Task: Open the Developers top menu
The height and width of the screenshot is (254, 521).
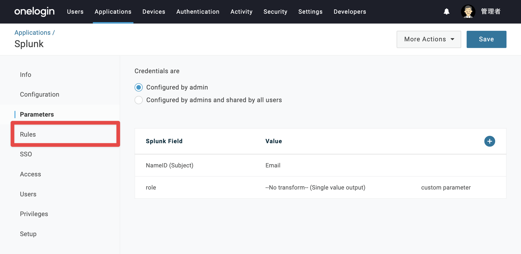Action: pyautogui.click(x=350, y=12)
